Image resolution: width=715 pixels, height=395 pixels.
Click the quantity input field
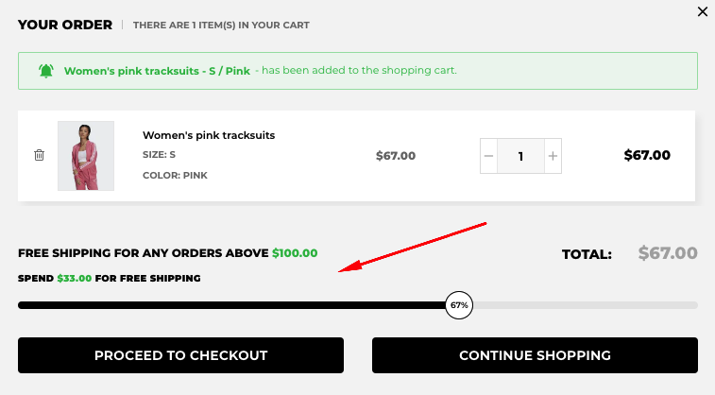tap(520, 156)
